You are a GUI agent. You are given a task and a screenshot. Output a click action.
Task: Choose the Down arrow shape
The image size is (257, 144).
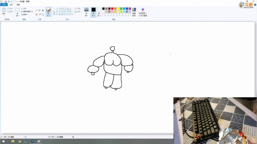[54, 14]
